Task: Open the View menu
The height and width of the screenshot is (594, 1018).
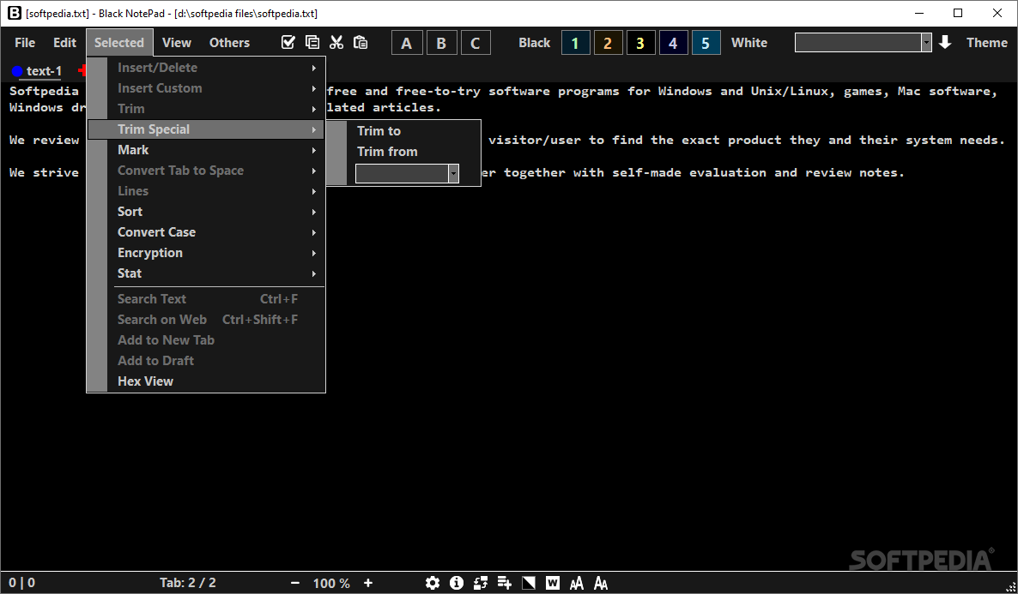Action: click(177, 43)
